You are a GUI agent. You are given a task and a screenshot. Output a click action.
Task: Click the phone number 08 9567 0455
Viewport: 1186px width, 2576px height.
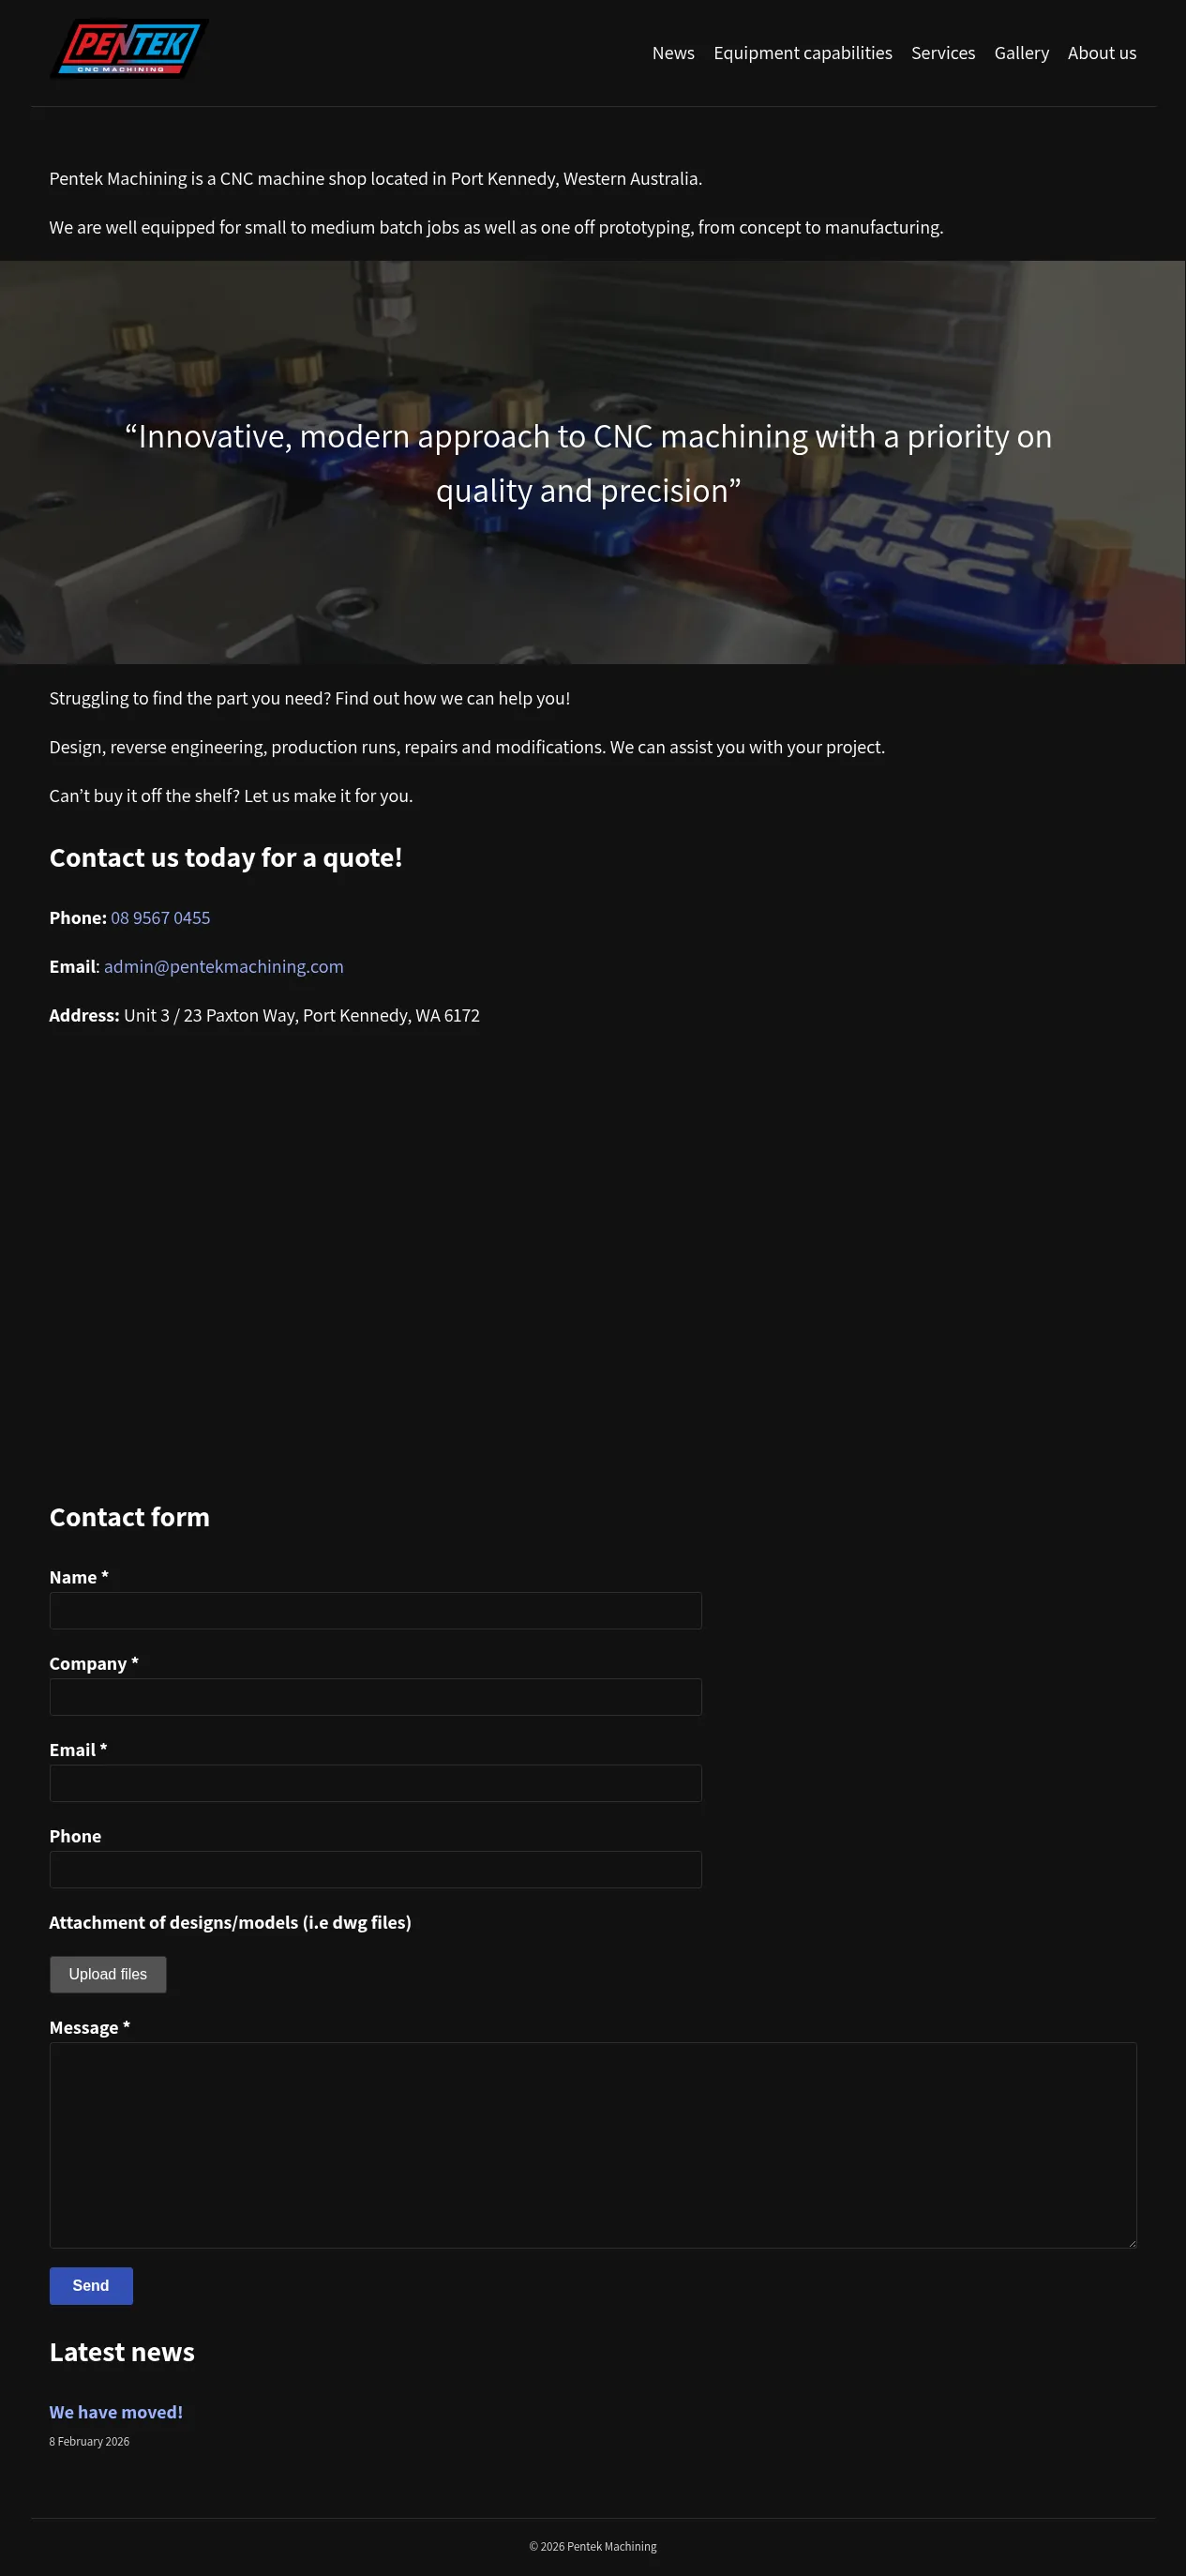coord(160,918)
